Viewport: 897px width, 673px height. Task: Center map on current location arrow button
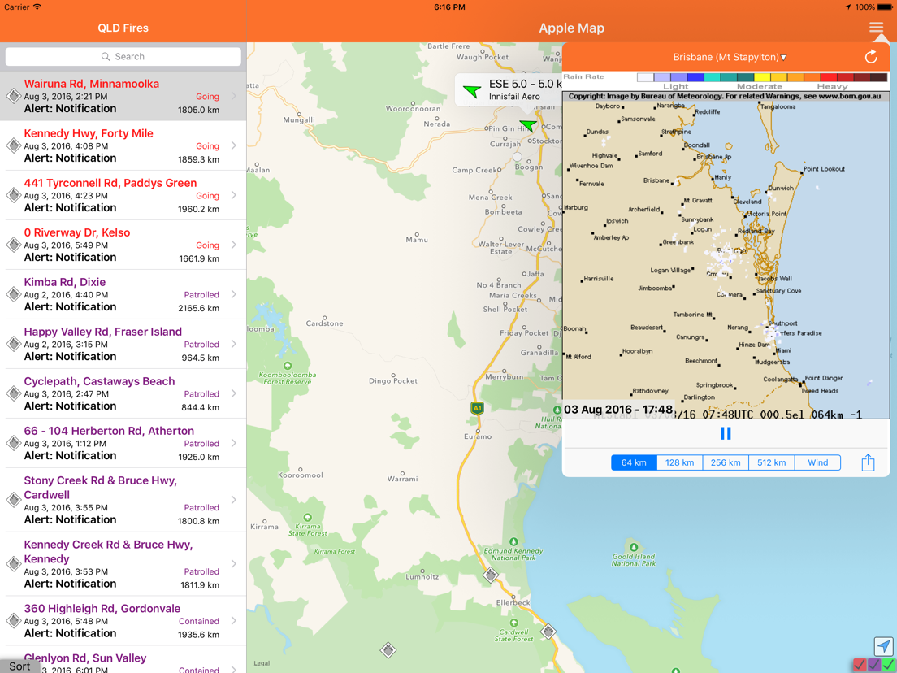point(884,646)
